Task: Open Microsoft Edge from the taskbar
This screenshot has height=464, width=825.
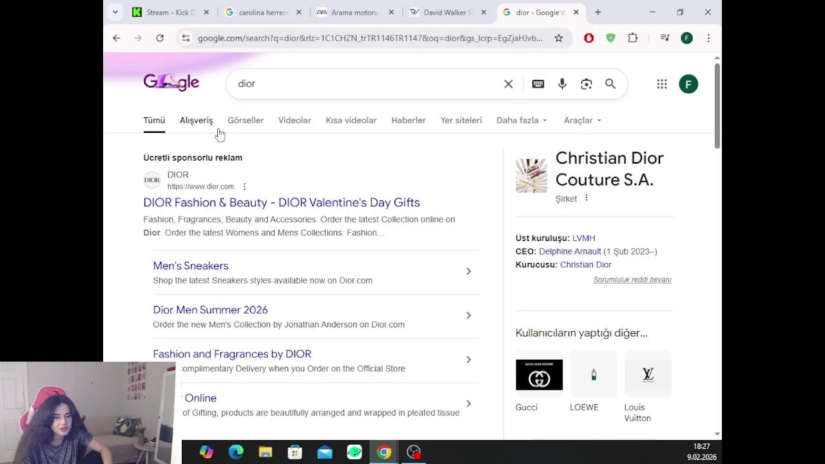Action: pyautogui.click(x=236, y=452)
